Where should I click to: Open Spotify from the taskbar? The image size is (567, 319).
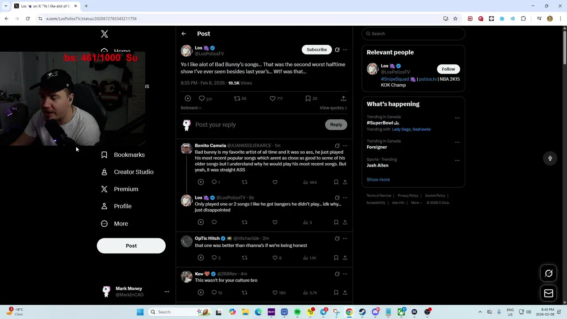tap(297, 312)
